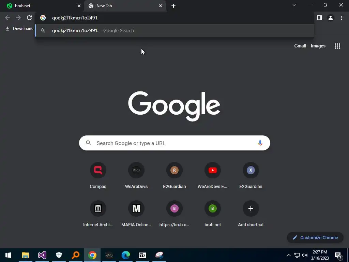
Task: Click Customize Chrome button
Action: click(315, 237)
